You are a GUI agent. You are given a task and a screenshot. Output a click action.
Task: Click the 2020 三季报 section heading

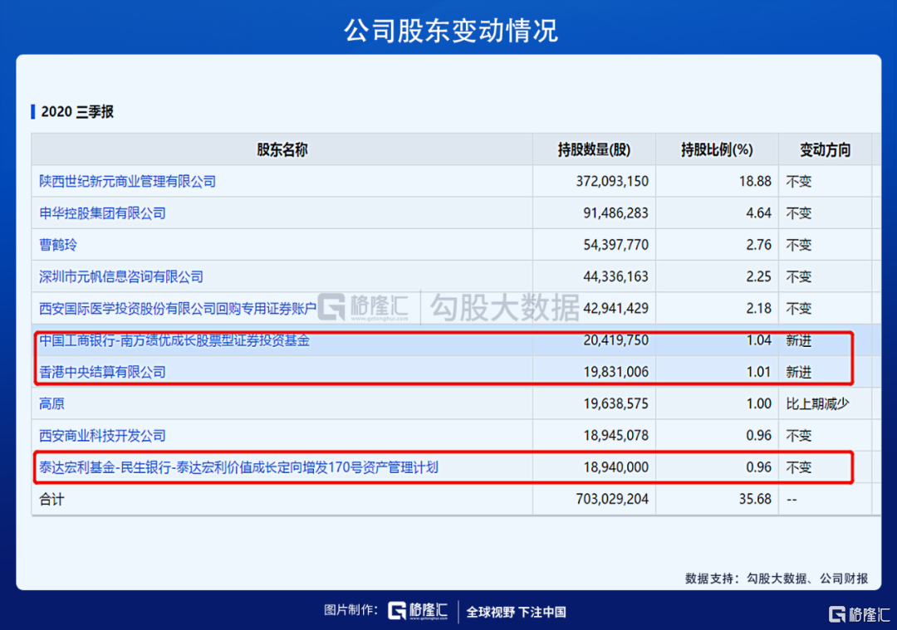77,111
